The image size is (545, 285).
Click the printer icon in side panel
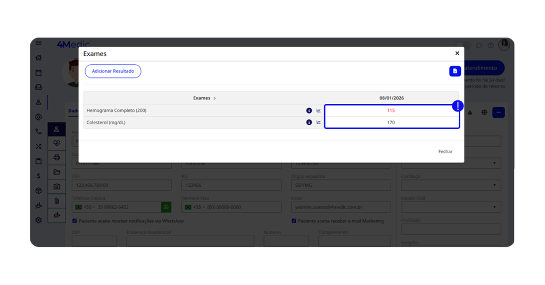click(57, 158)
